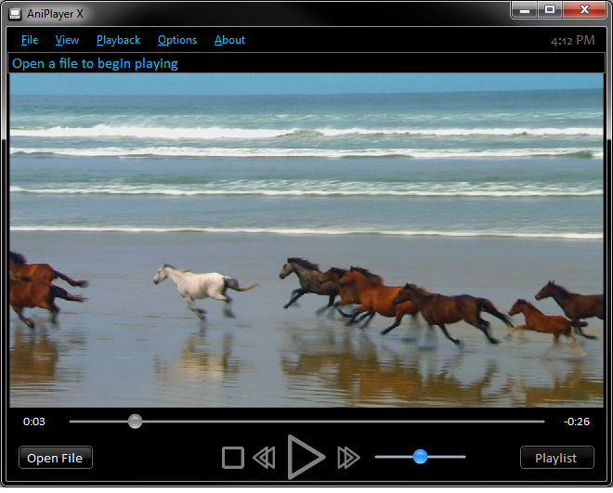Screen dimensions: 613x493
Task: Open the File menu
Action: (30, 40)
